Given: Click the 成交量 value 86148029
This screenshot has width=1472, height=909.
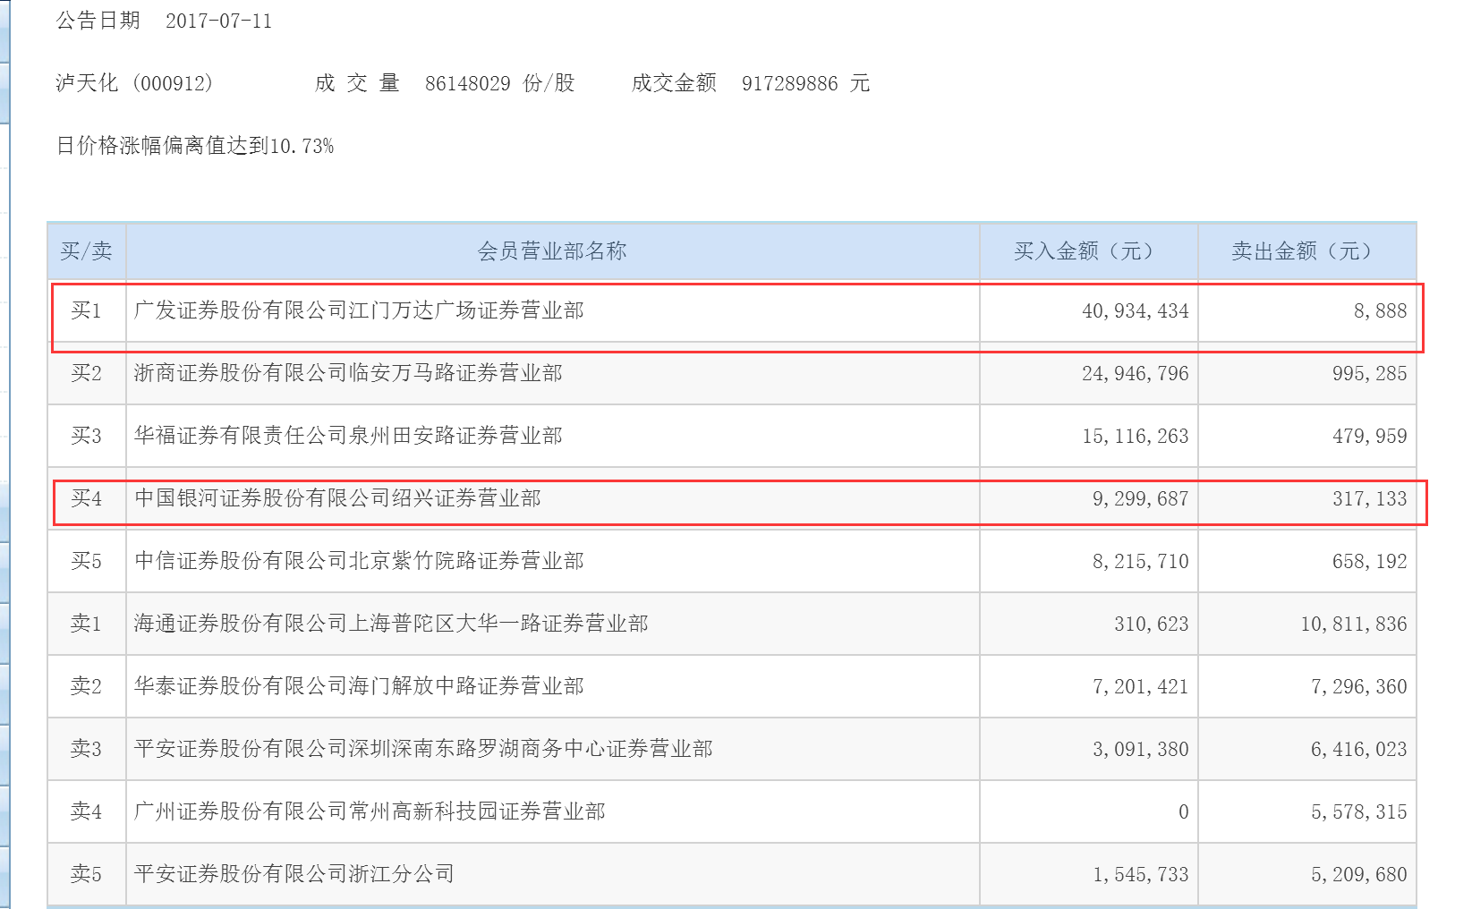Looking at the screenshot, I should (467, 83).
